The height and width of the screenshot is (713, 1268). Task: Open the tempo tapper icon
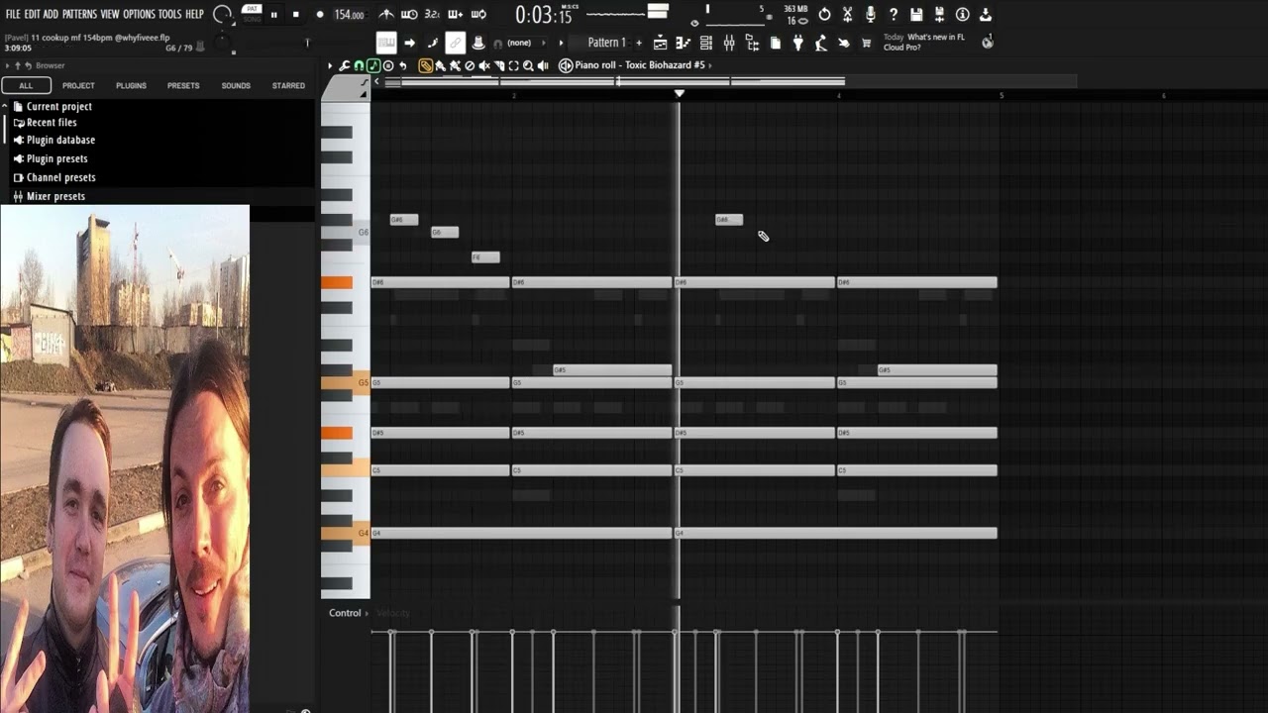coord(821,43)
